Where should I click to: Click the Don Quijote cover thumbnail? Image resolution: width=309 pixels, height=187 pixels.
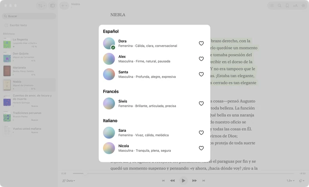7,57
